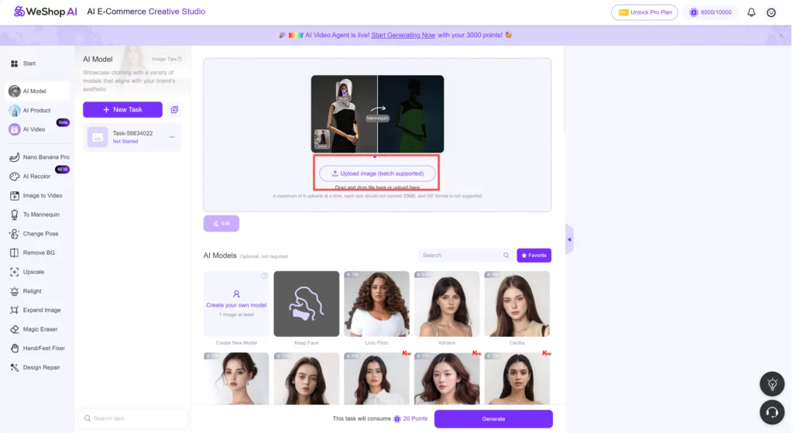Click the Edit button
The image size is (793, 433).
tap(221, 224)
